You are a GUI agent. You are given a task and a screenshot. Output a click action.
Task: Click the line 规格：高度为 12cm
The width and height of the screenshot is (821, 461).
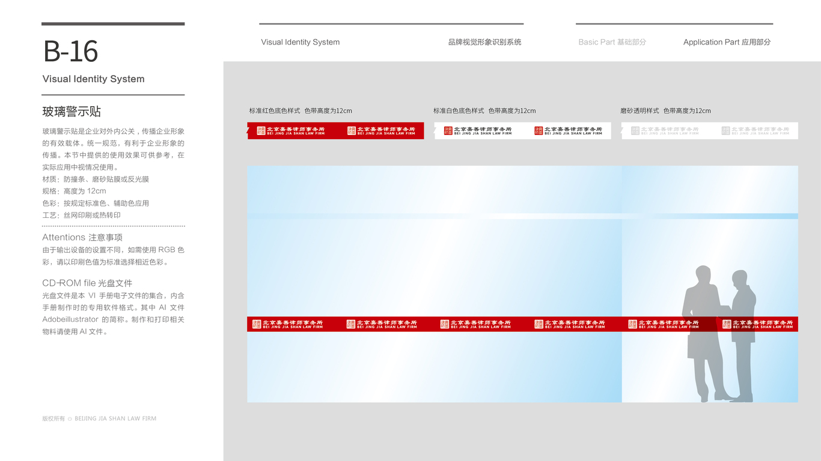pyautogui.click(x=74, y=191)
